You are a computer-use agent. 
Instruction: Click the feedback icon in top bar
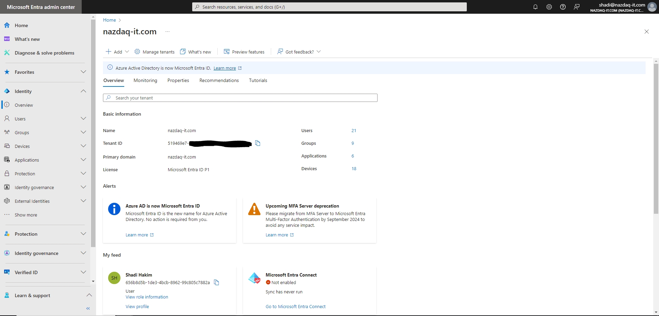coord(577,7)
